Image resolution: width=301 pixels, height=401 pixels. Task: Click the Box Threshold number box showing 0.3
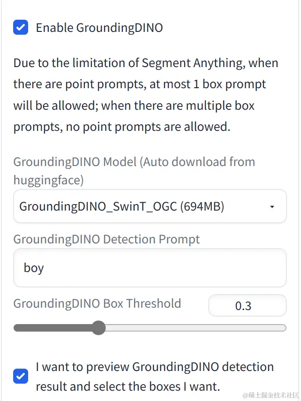tap(247, 306)
